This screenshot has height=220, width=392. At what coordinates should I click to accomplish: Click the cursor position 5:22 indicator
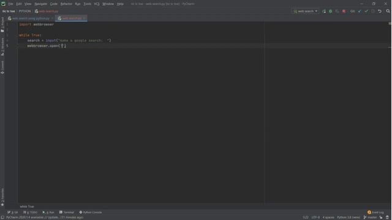306,218
